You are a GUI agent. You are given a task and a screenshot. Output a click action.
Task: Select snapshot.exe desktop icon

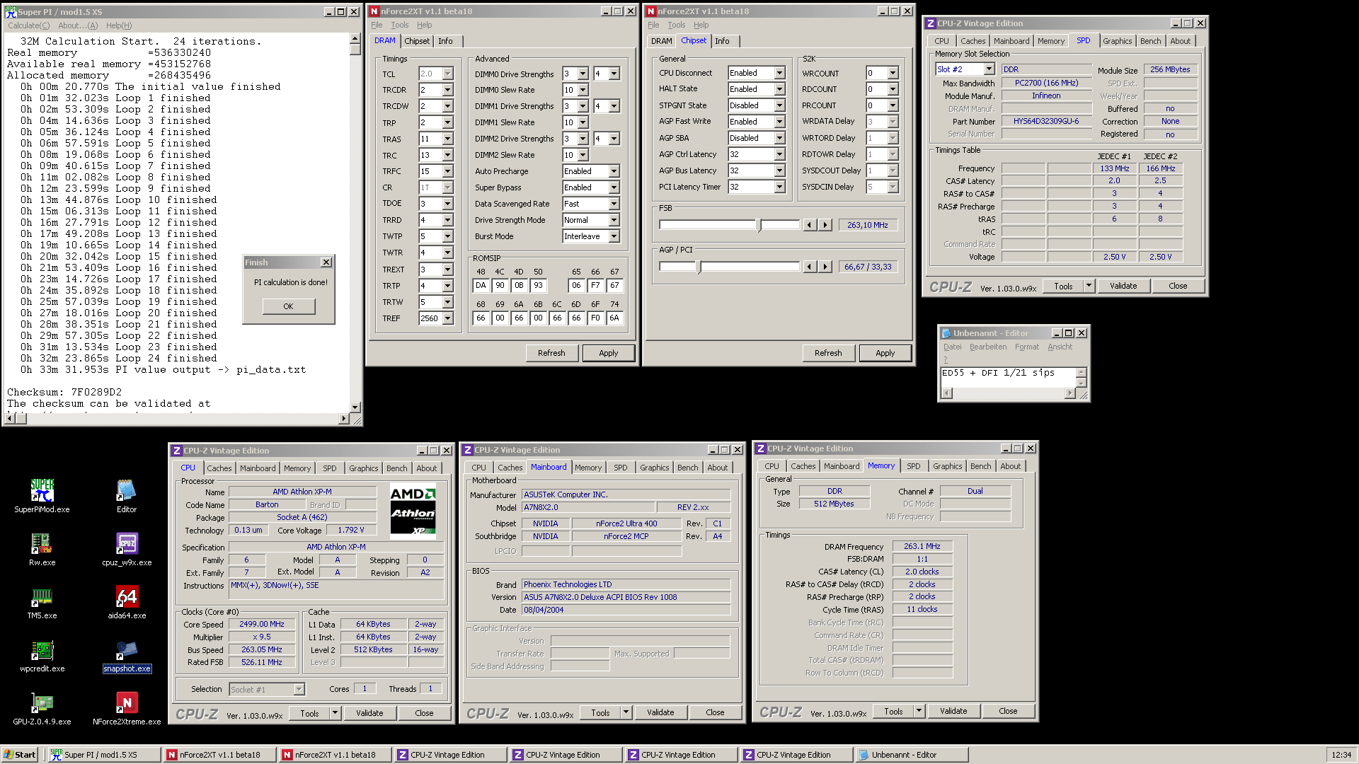(127, 655)
